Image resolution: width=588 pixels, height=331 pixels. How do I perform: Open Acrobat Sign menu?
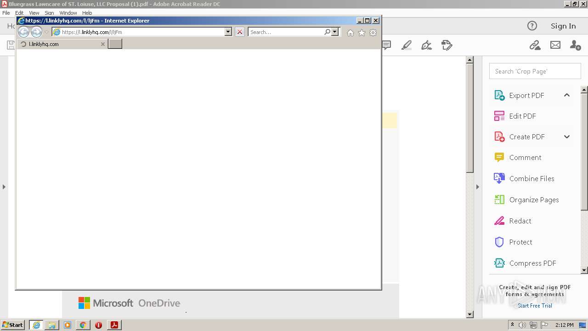coord(49,13)
